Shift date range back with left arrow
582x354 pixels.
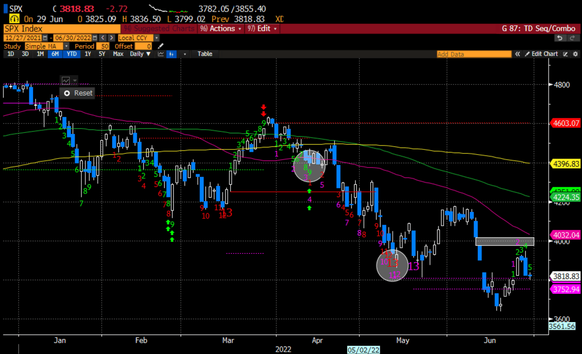[x=102, y=38]
